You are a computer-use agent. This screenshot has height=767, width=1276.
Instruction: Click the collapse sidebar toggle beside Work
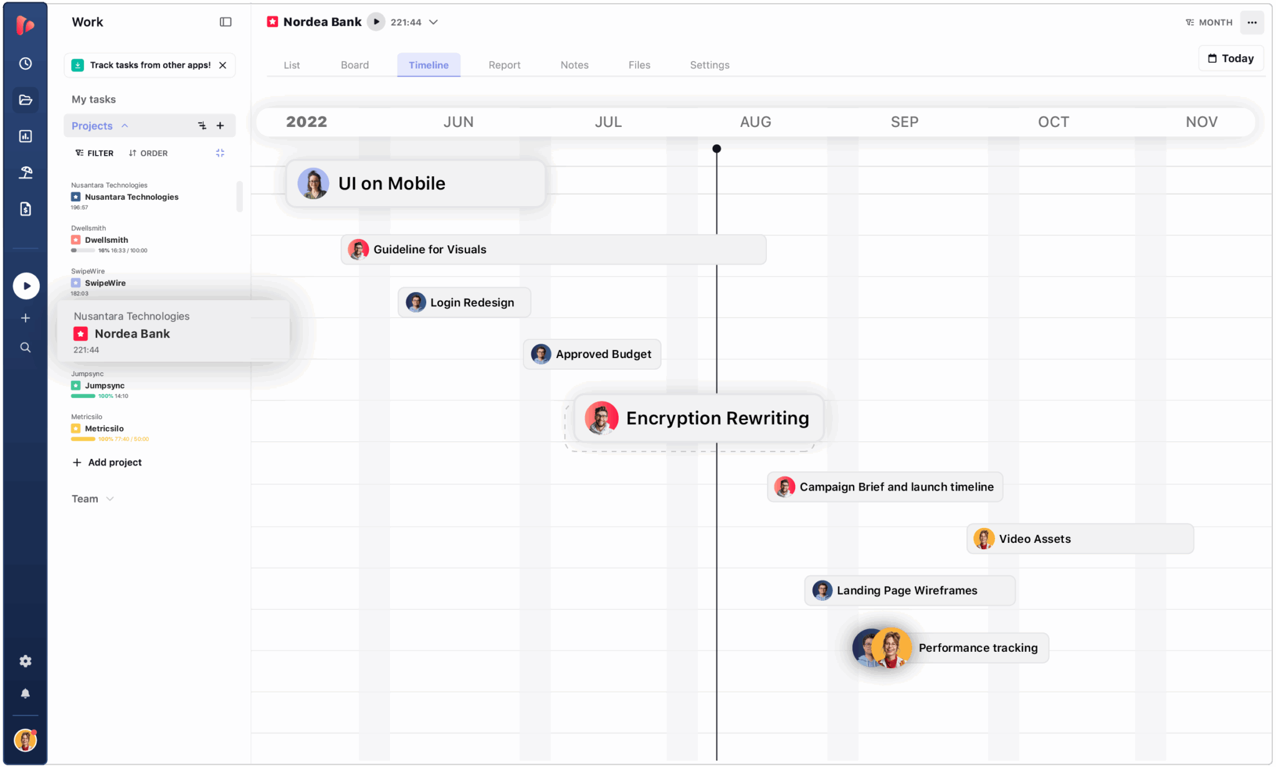[x=226, y=22]
